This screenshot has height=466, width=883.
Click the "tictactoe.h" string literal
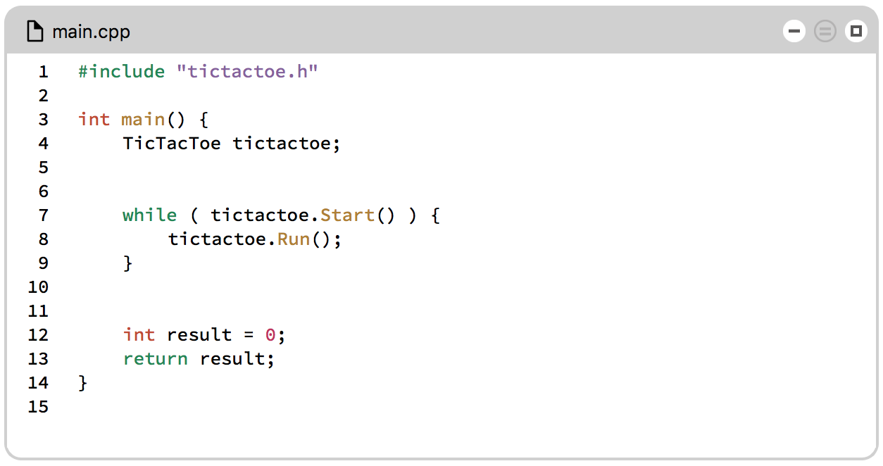[247, 71]
